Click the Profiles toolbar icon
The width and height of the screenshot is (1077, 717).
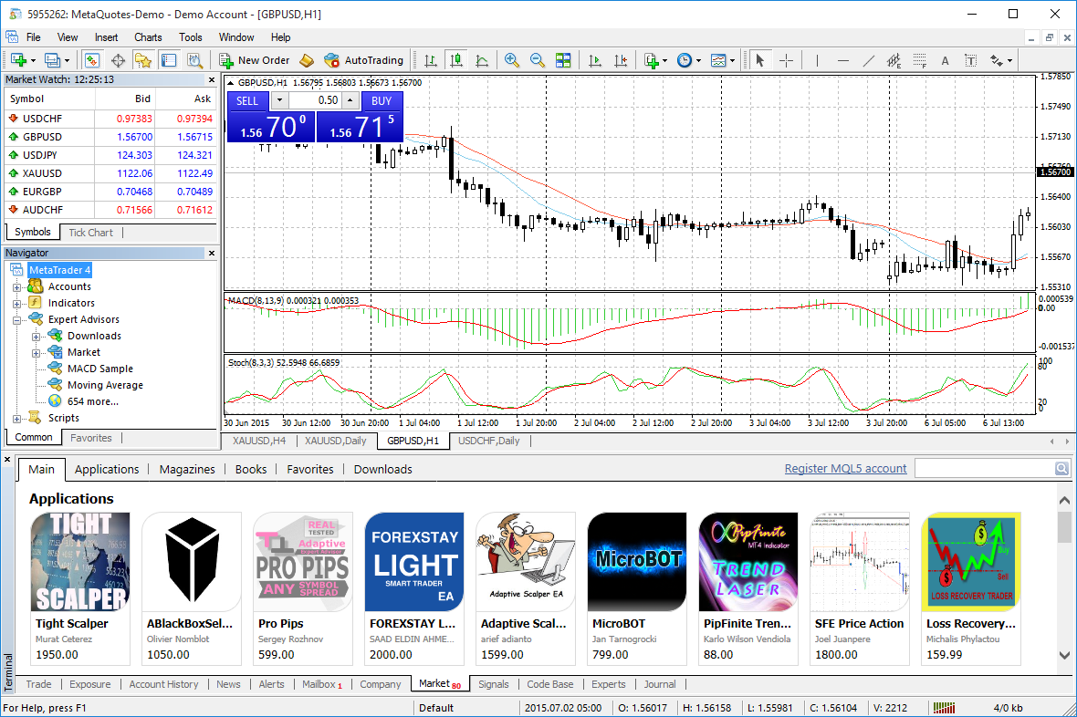coord(51,60)
